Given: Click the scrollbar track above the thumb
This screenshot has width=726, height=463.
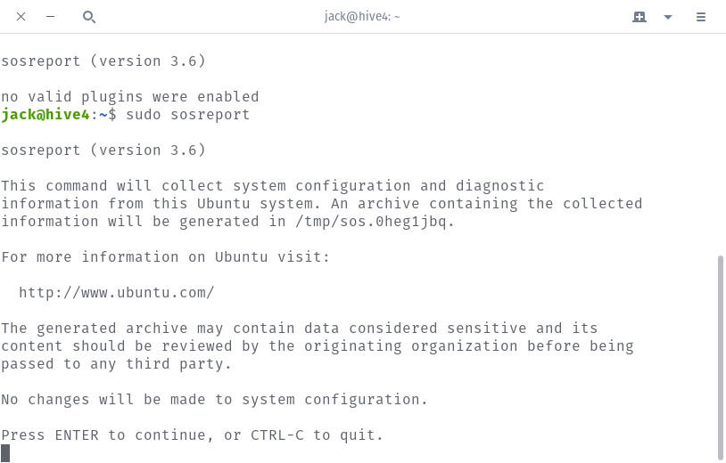Looking at the screenshot, I should point(720,144).
